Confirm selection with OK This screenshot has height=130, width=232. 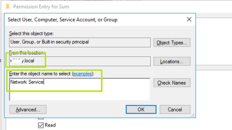coord(141,109)
